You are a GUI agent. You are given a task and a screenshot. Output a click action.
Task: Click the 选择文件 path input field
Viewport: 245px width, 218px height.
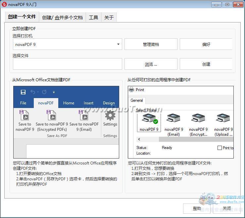click(x=67, y=64)
